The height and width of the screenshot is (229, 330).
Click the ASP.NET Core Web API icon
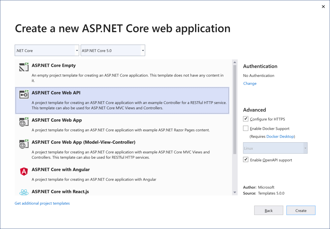point(24,94)
